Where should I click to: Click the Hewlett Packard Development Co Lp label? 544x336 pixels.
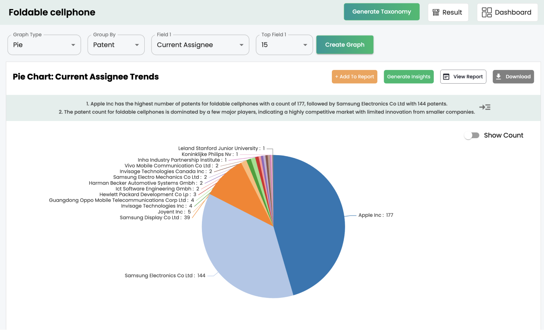point(148,194)
